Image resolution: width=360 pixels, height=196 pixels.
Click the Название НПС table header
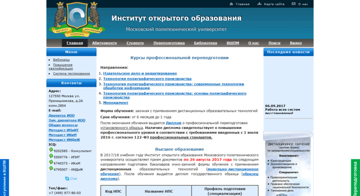pyautogui.click(x=158, y=191)
